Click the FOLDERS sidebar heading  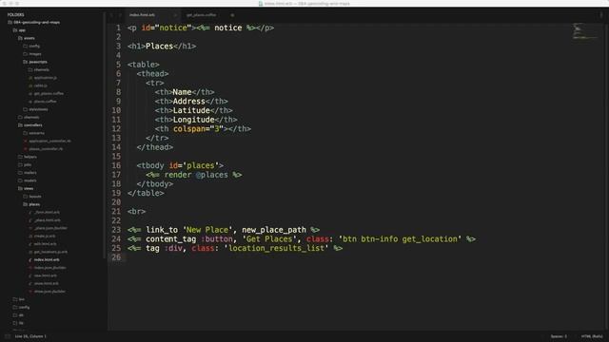15,15
